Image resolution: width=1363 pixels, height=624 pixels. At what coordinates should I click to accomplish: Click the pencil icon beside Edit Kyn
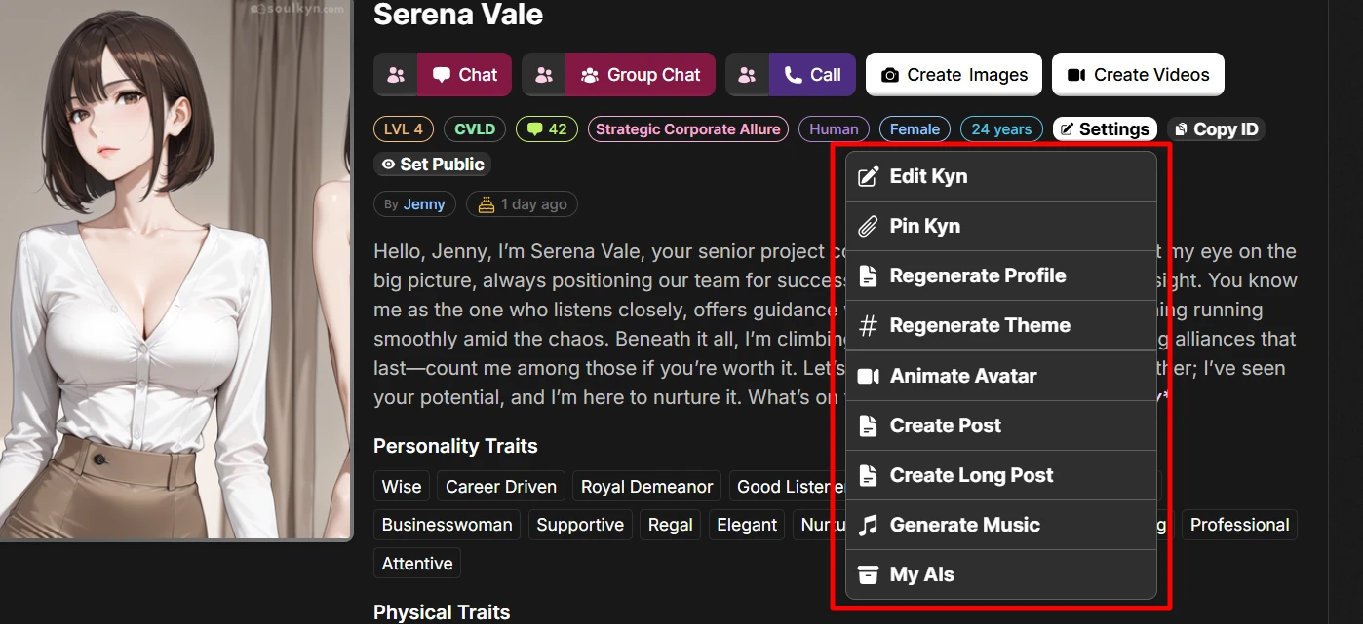(x=868, y=176)
